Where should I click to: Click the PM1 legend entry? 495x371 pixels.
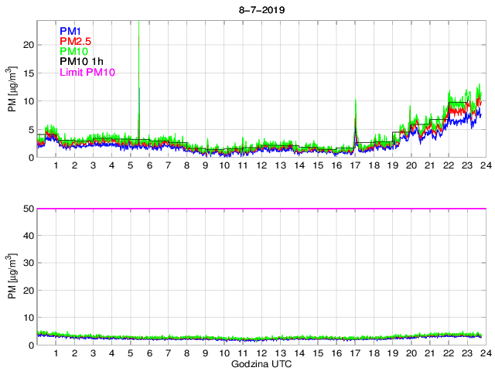[70, 31]
